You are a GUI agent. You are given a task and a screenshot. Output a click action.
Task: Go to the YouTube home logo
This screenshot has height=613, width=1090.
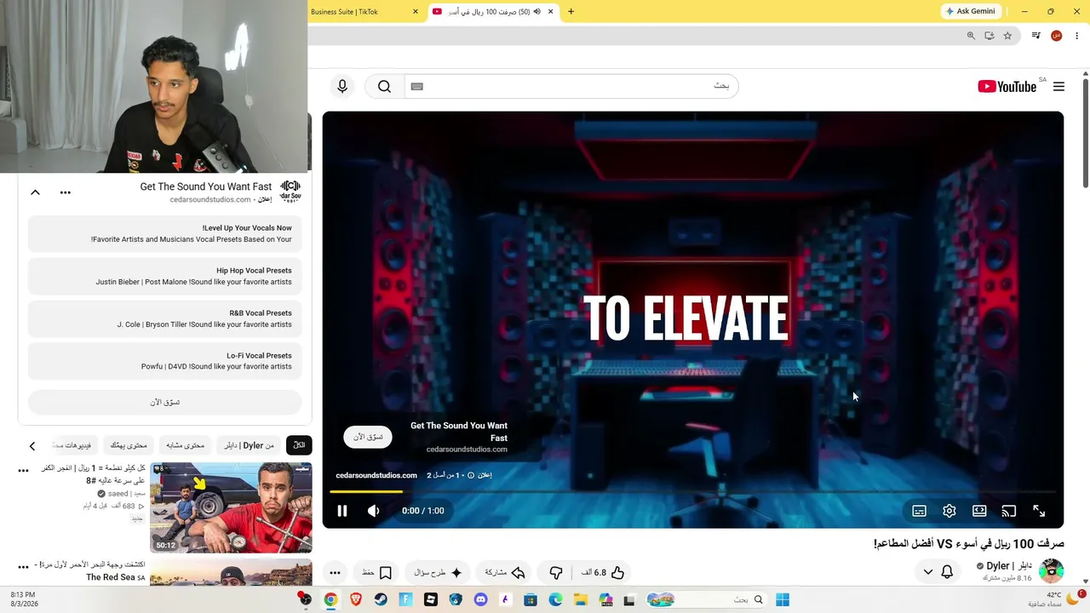tap(1007, 86)
